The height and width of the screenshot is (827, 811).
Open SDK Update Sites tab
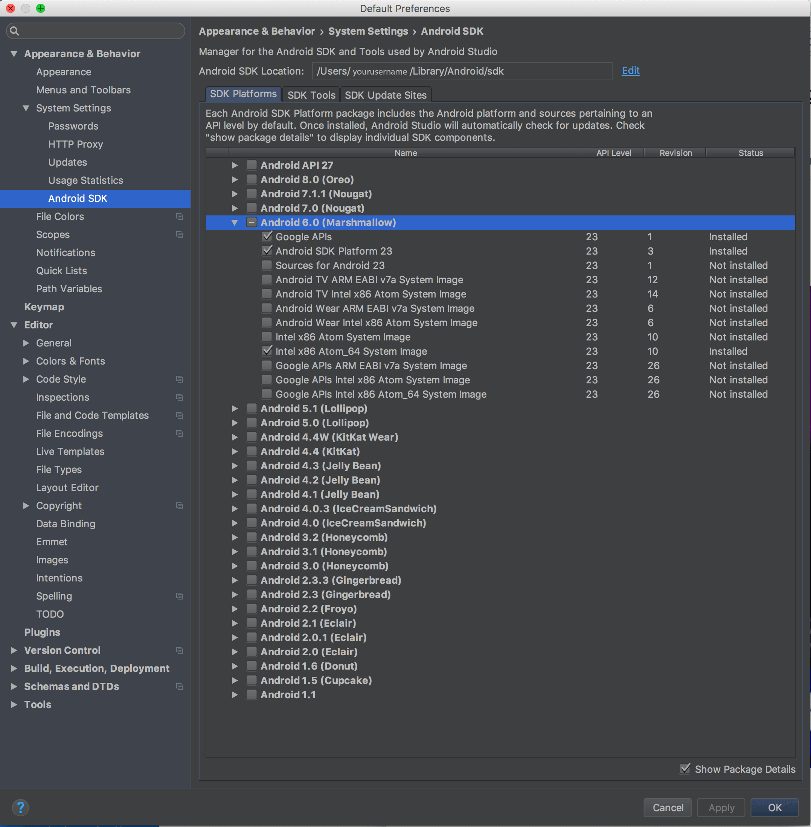(385, 95)
